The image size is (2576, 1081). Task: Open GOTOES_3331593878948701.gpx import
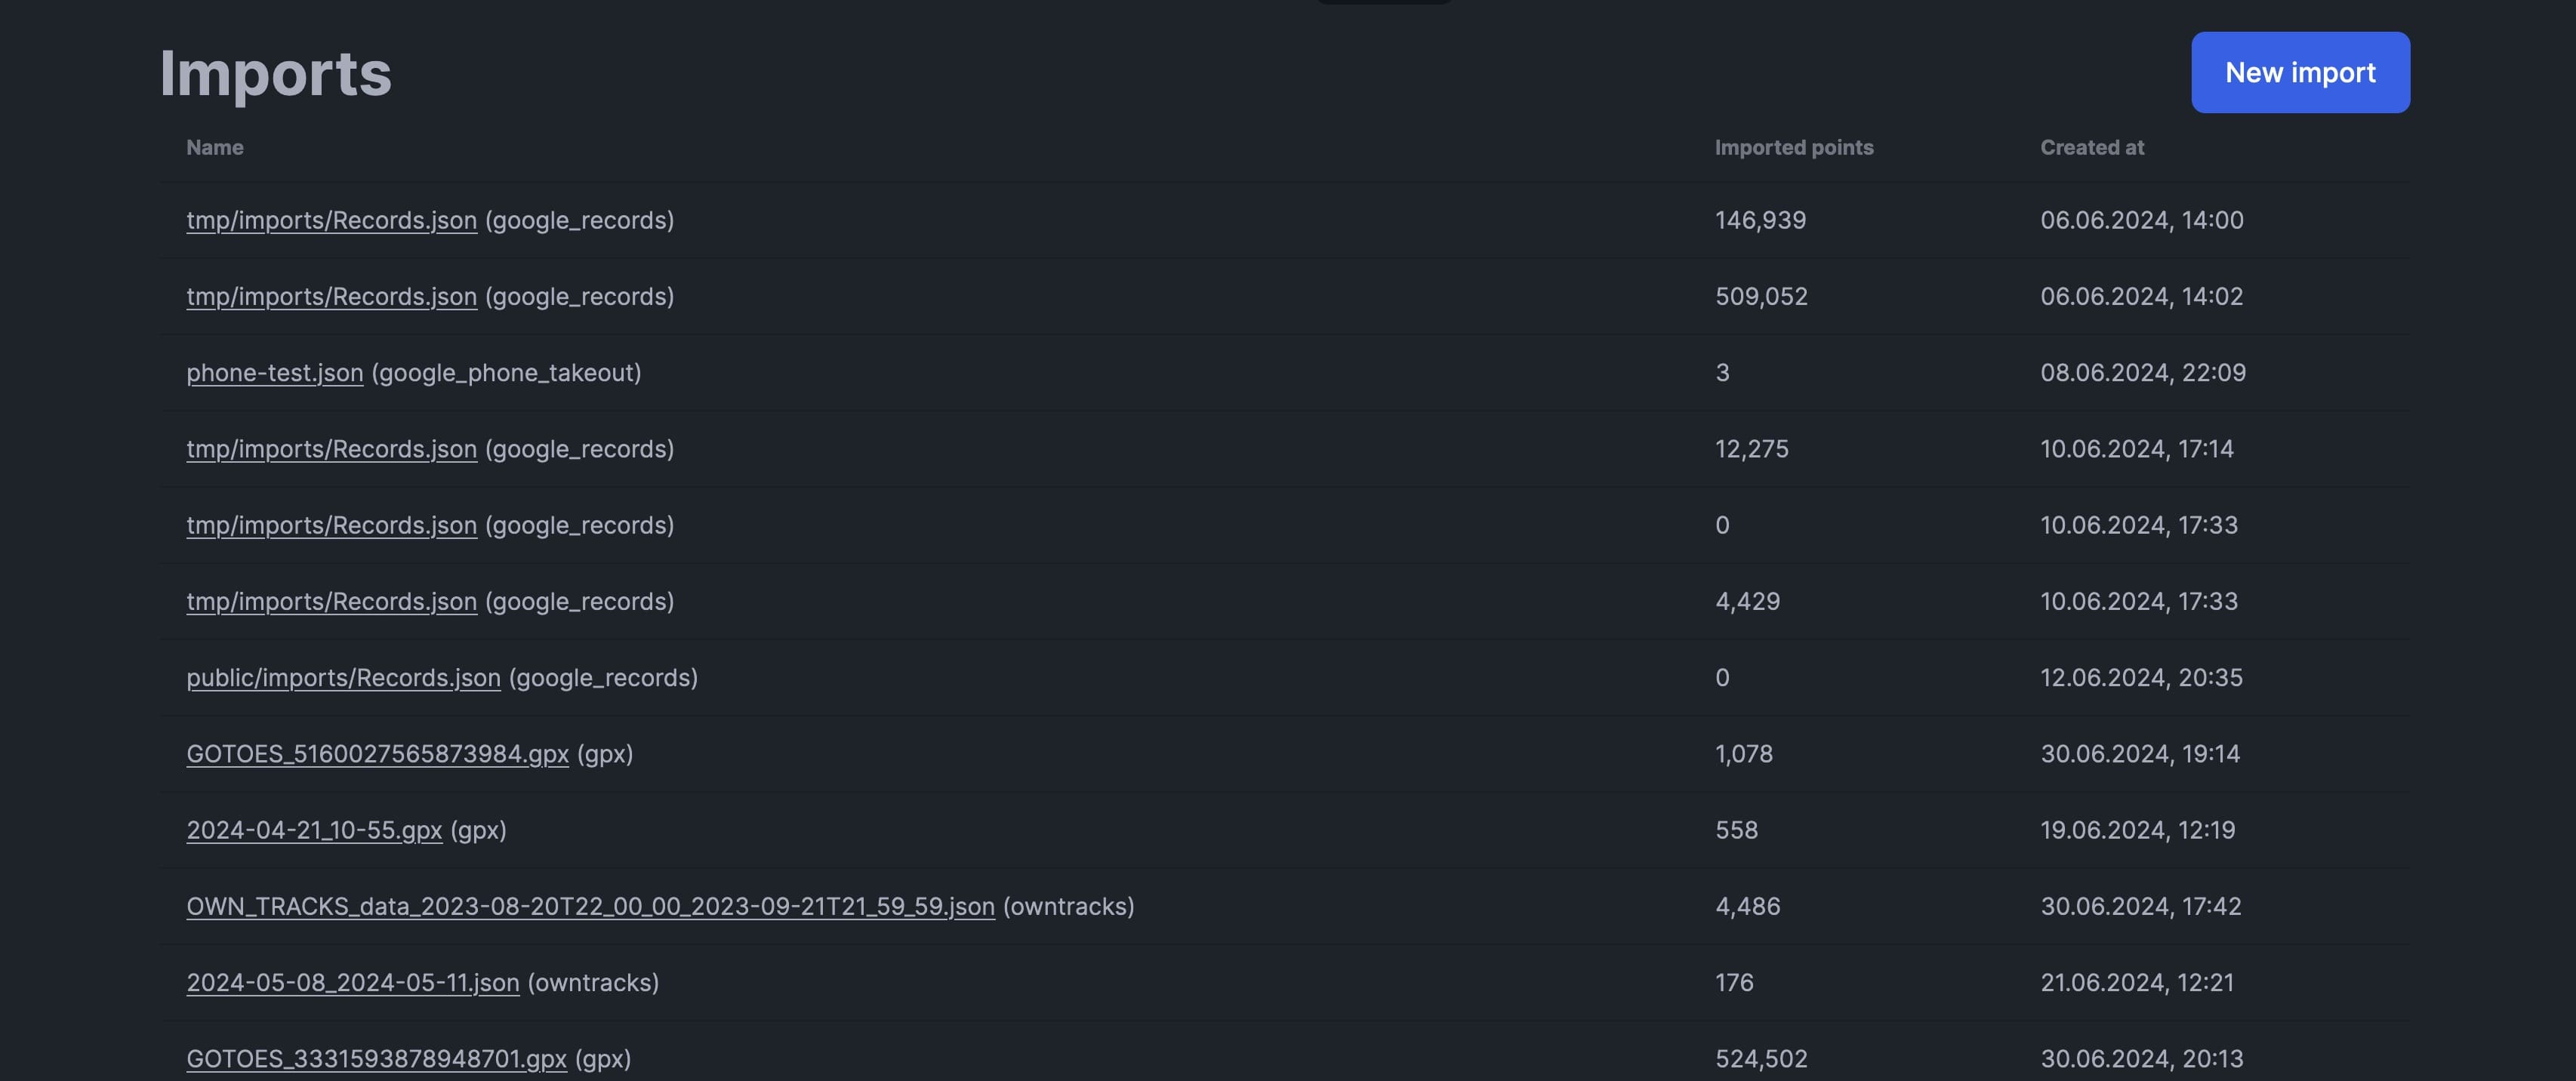tap(377, 1058)
